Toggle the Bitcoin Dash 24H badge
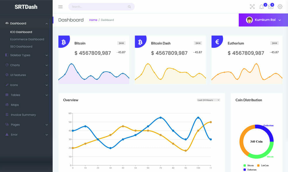The width and height of the screenshot is (288, 172). [198, 43]
